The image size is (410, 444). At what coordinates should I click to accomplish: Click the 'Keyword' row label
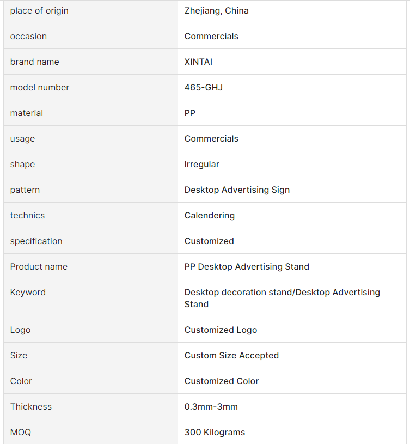[x=28, y=293]
